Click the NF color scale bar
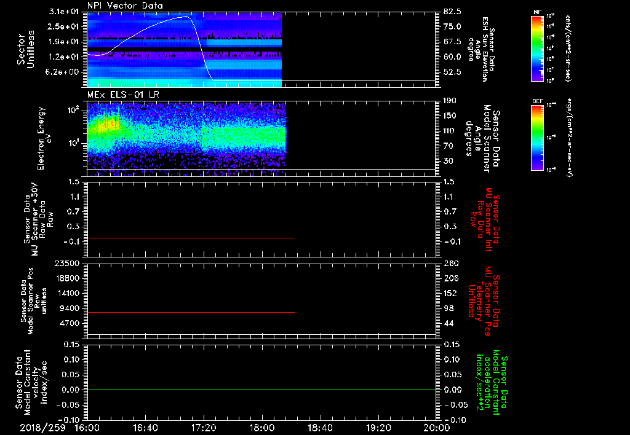Image resolution: width=630 pixels, height=435 pixels. pyautogui.click(x=537, y=48)
